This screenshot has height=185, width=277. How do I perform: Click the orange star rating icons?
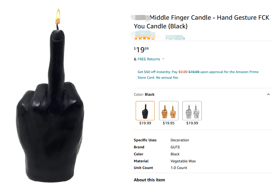click(x=144, y=38)
